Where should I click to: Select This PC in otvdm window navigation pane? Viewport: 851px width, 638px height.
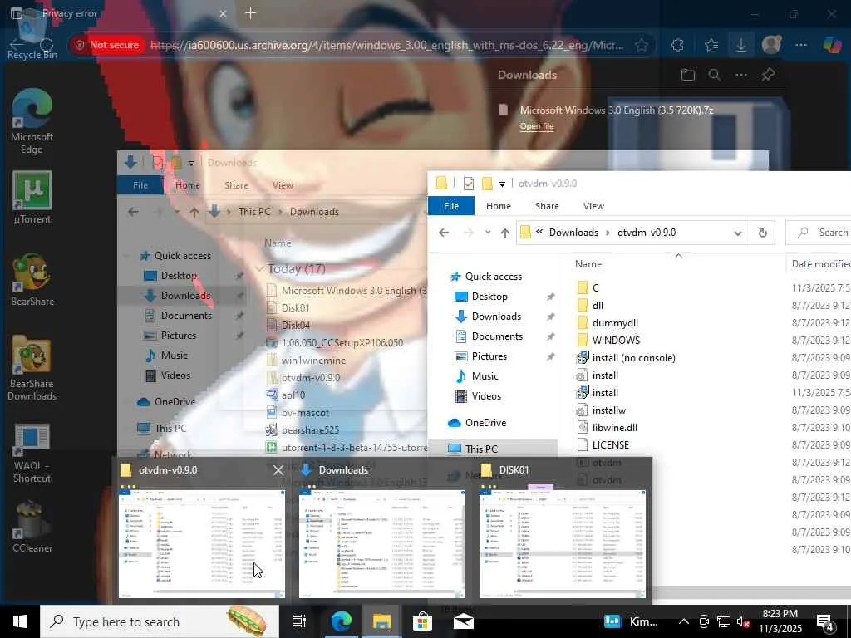481,449
